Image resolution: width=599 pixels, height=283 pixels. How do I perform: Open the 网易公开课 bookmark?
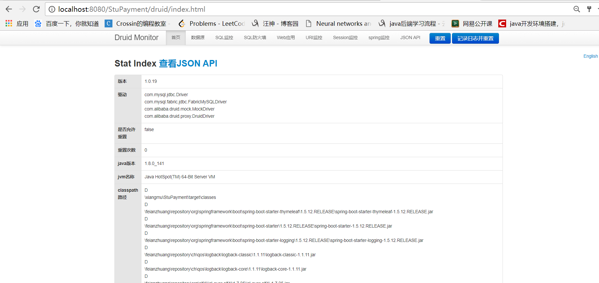[472, 23]
